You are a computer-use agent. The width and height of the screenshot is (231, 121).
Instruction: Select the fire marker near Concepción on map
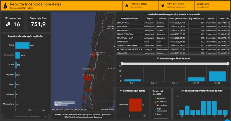pyautogui.click(x=92, y=70)
